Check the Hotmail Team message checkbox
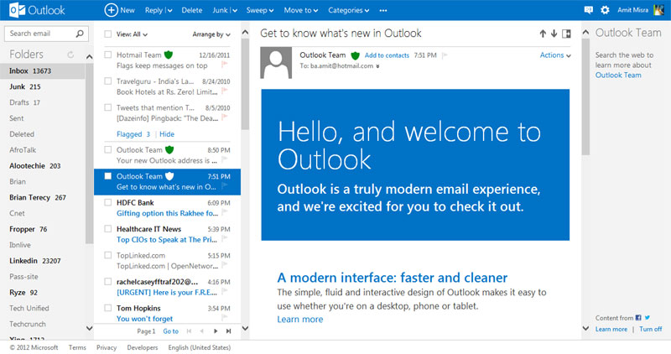Screen dimensions: 671x354 [108, 55]
